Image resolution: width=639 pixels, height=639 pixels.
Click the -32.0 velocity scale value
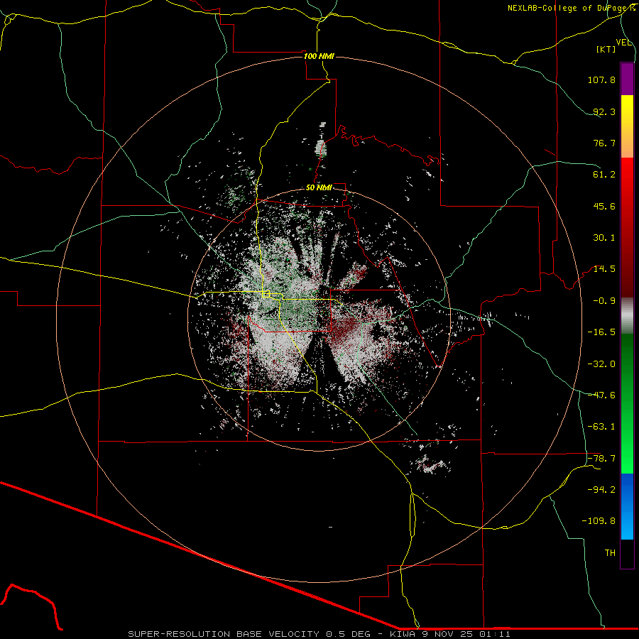tap(601, 364)
